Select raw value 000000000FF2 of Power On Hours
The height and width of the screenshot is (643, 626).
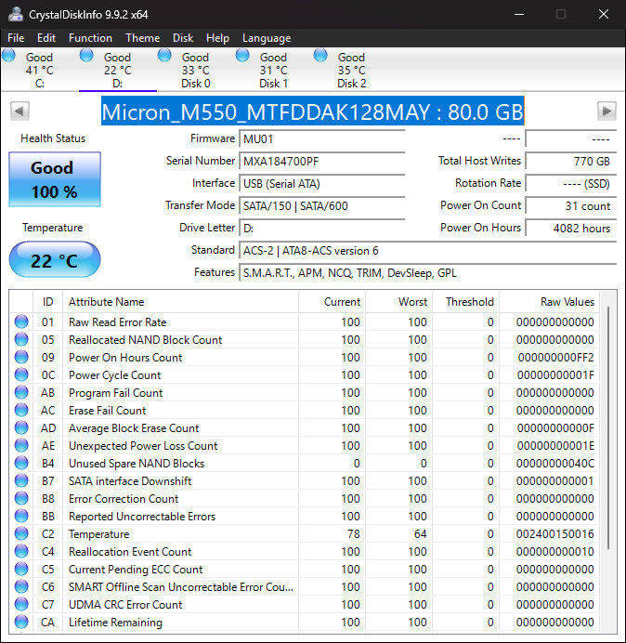[555, 358]
